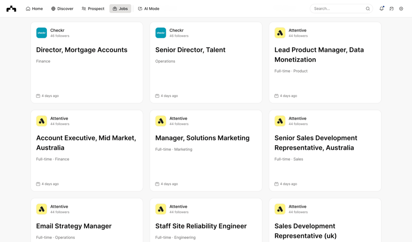Click Full-time · Finance tag on Account Executive card
Viewport: 412px width, 242px height.
[53, 159]
